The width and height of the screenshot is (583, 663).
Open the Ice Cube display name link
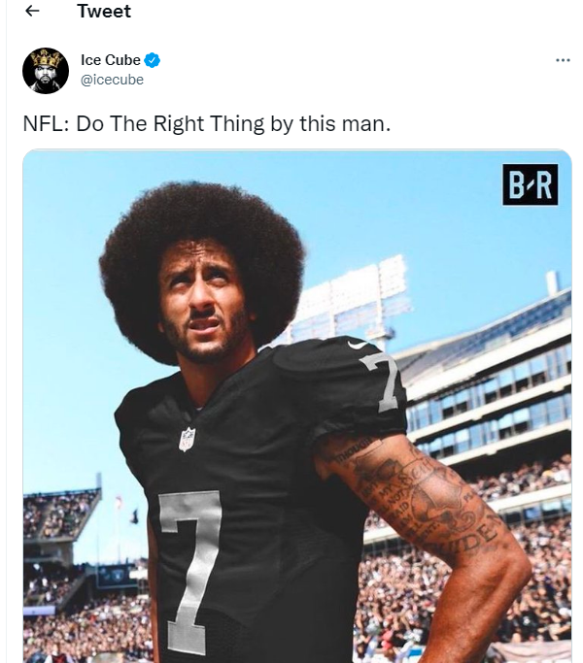point(111,60)
